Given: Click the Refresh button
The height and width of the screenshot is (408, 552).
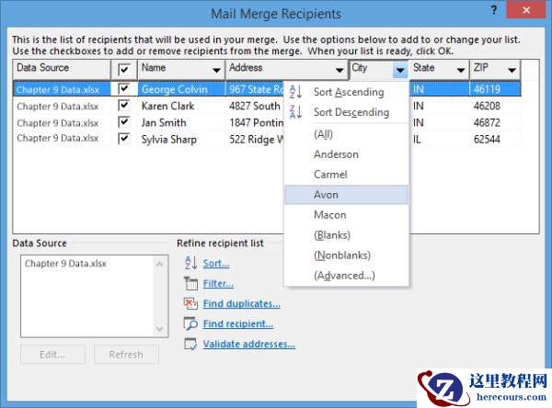Looking at the screenshot, I should (126, 354).
